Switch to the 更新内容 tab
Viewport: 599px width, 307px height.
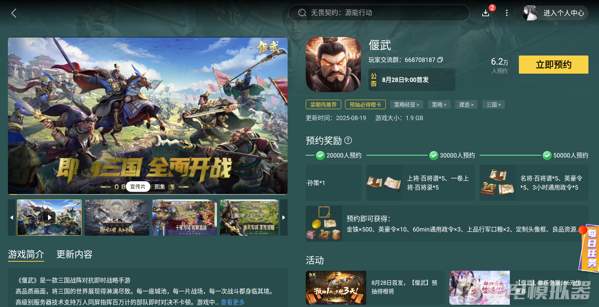pos(74,254)
